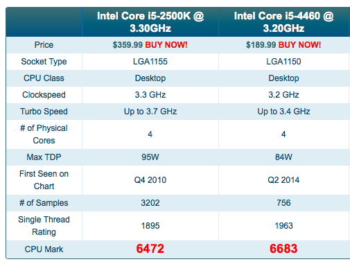
Task: Click BUY NOW for the i5-4460
Action: 299,45
